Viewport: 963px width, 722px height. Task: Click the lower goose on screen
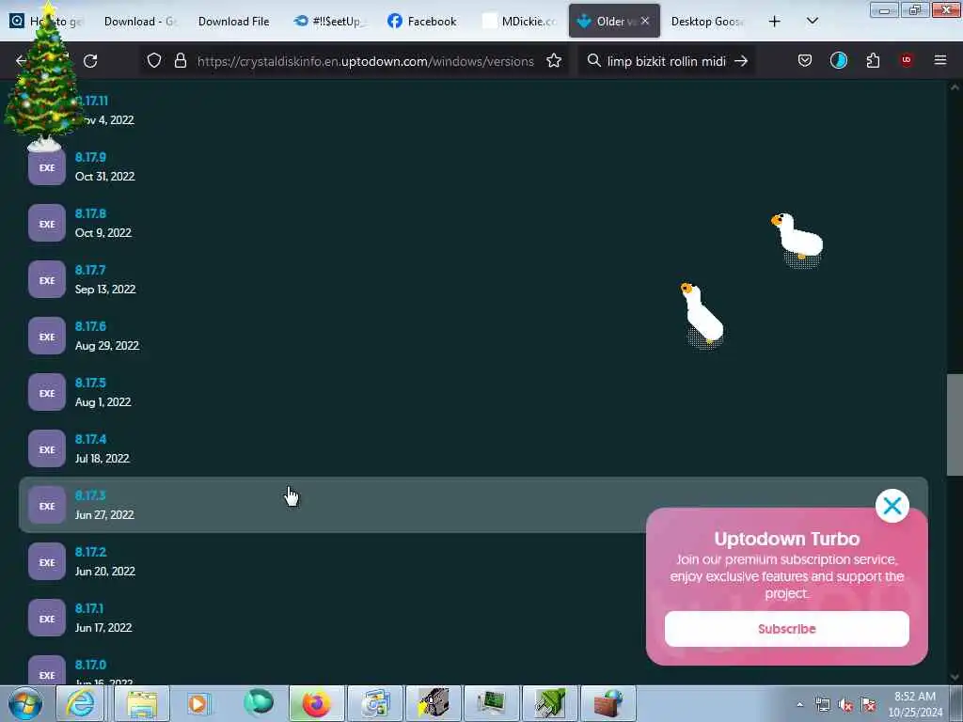click(x=703, y=315)
